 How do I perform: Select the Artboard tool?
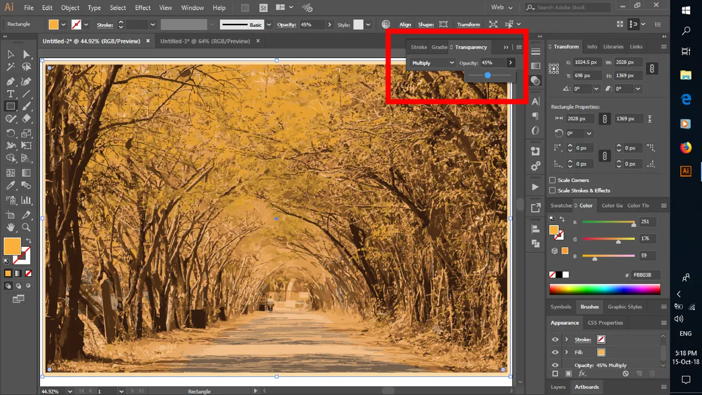10,215
